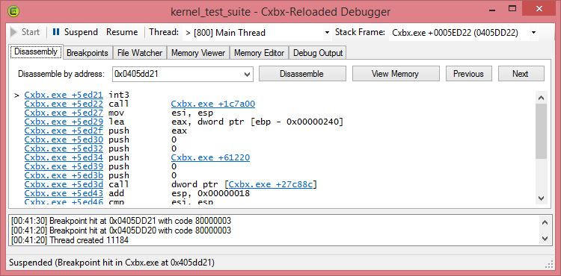
Task: Click the add esp, 0x00000018 operand
Action: pos(210,193)
